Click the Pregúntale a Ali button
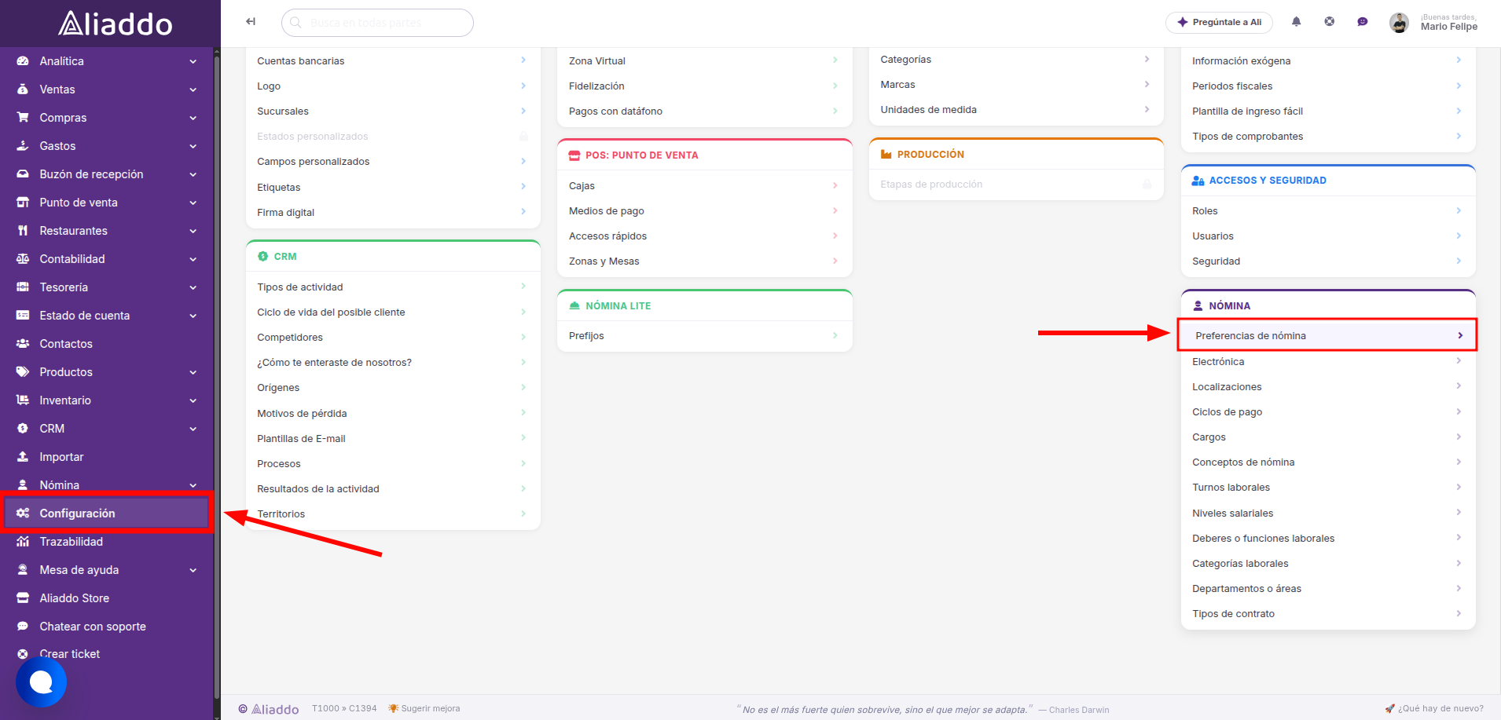 click(1220, 22)
